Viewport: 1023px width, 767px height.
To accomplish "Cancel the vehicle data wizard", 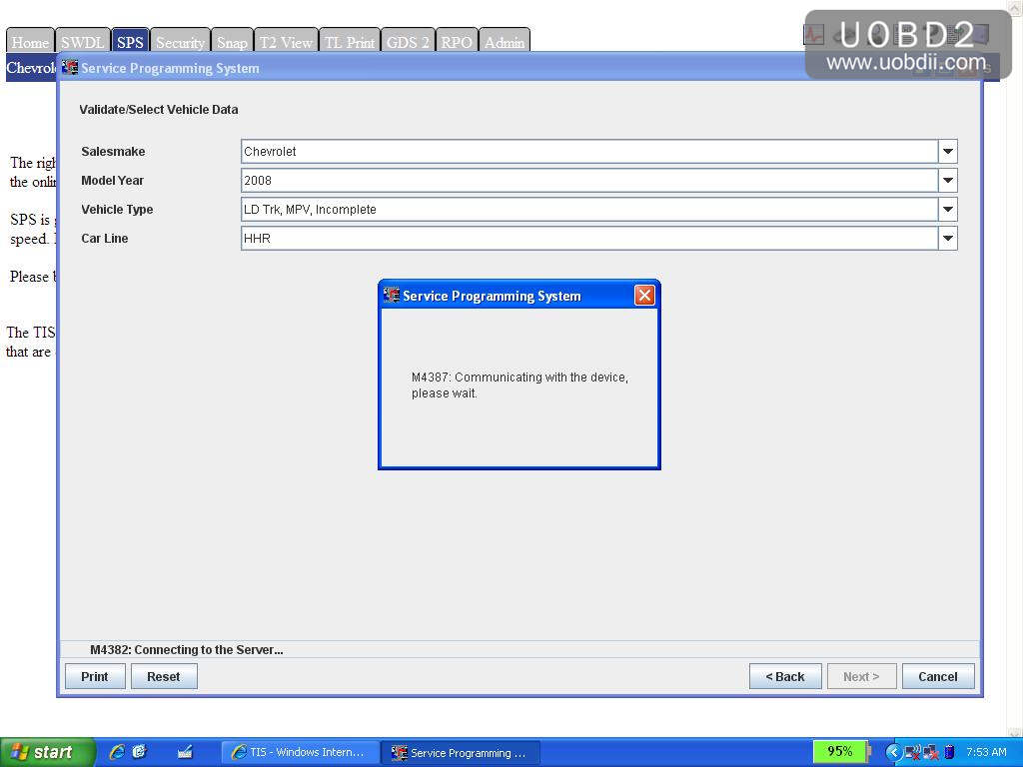I will tap(937, 676).
